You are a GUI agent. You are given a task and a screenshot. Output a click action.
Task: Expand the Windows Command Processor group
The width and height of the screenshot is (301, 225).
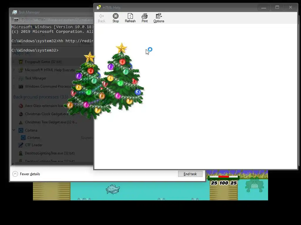coord(14,86)
